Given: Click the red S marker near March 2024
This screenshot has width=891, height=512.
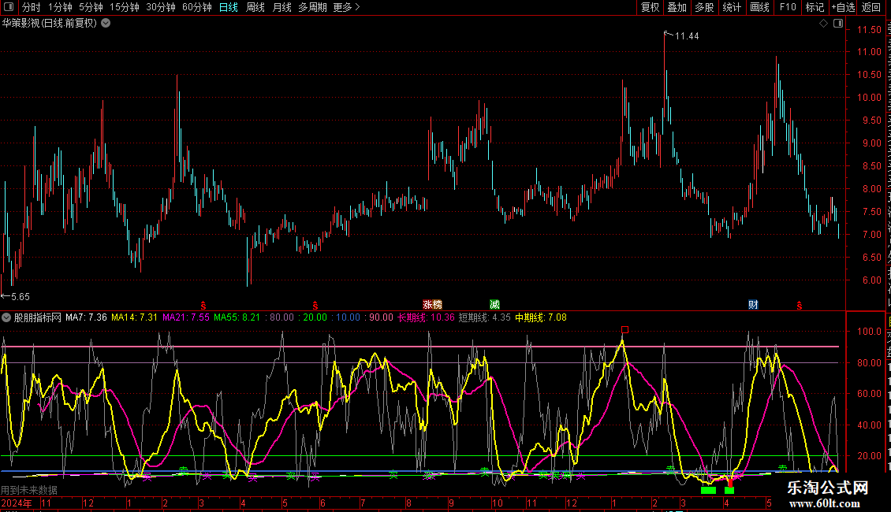Looking at the screenshot, I should tap(203, 306).
